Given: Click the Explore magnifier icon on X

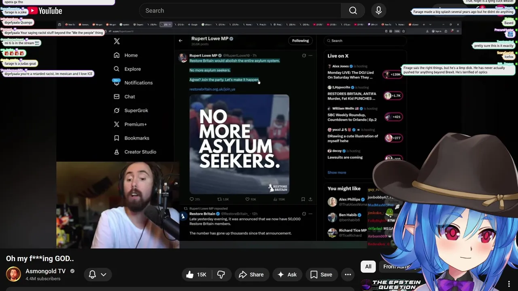Looking at the screenshot, I should tap(117, 69).
